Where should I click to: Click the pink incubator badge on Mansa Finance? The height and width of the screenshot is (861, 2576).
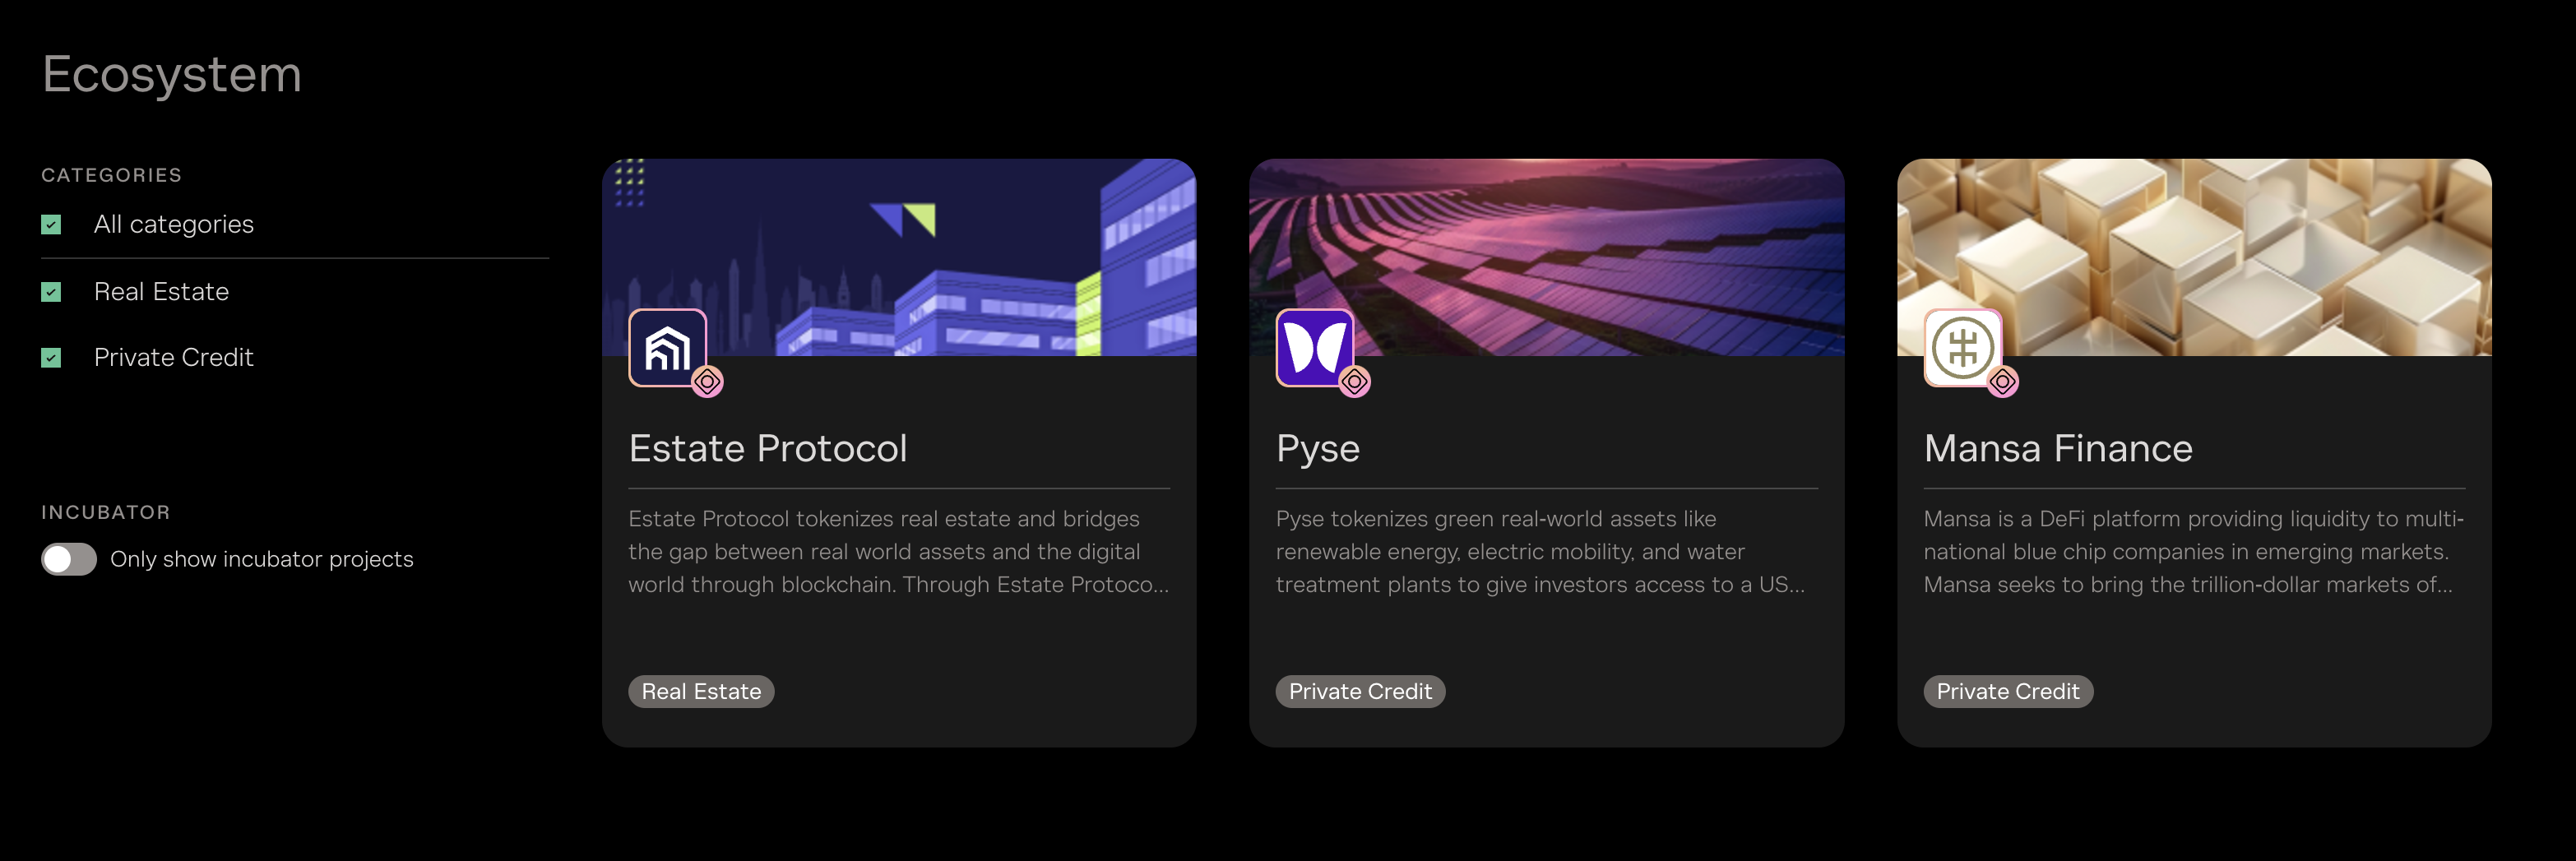point(2002,381)
